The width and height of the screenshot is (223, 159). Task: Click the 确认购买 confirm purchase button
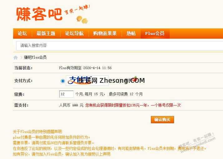click(162, 120)
